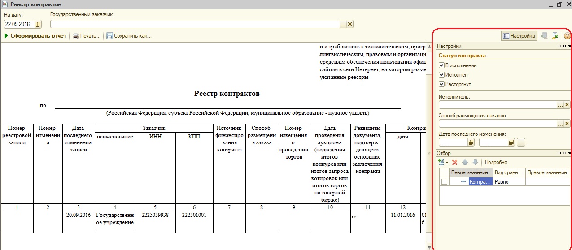Click the help question mark icon
Image resolution: width=572 pixels, height=250 pixels.
567,36
